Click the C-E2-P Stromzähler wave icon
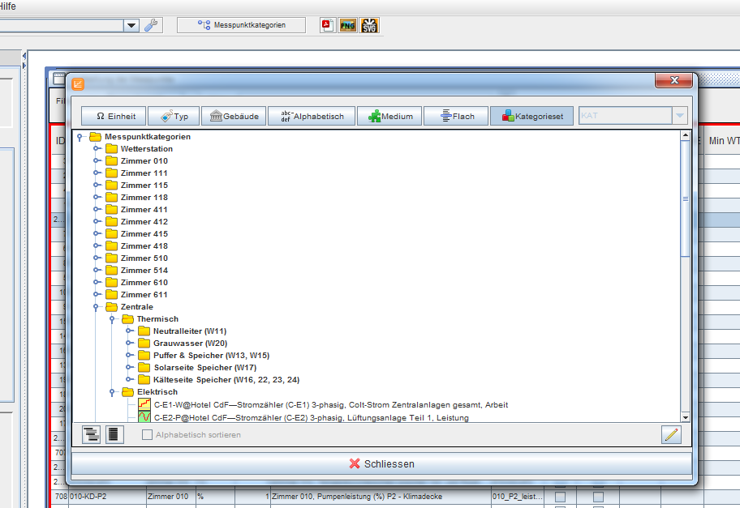 pyautogui.click(x=144, y=417)
